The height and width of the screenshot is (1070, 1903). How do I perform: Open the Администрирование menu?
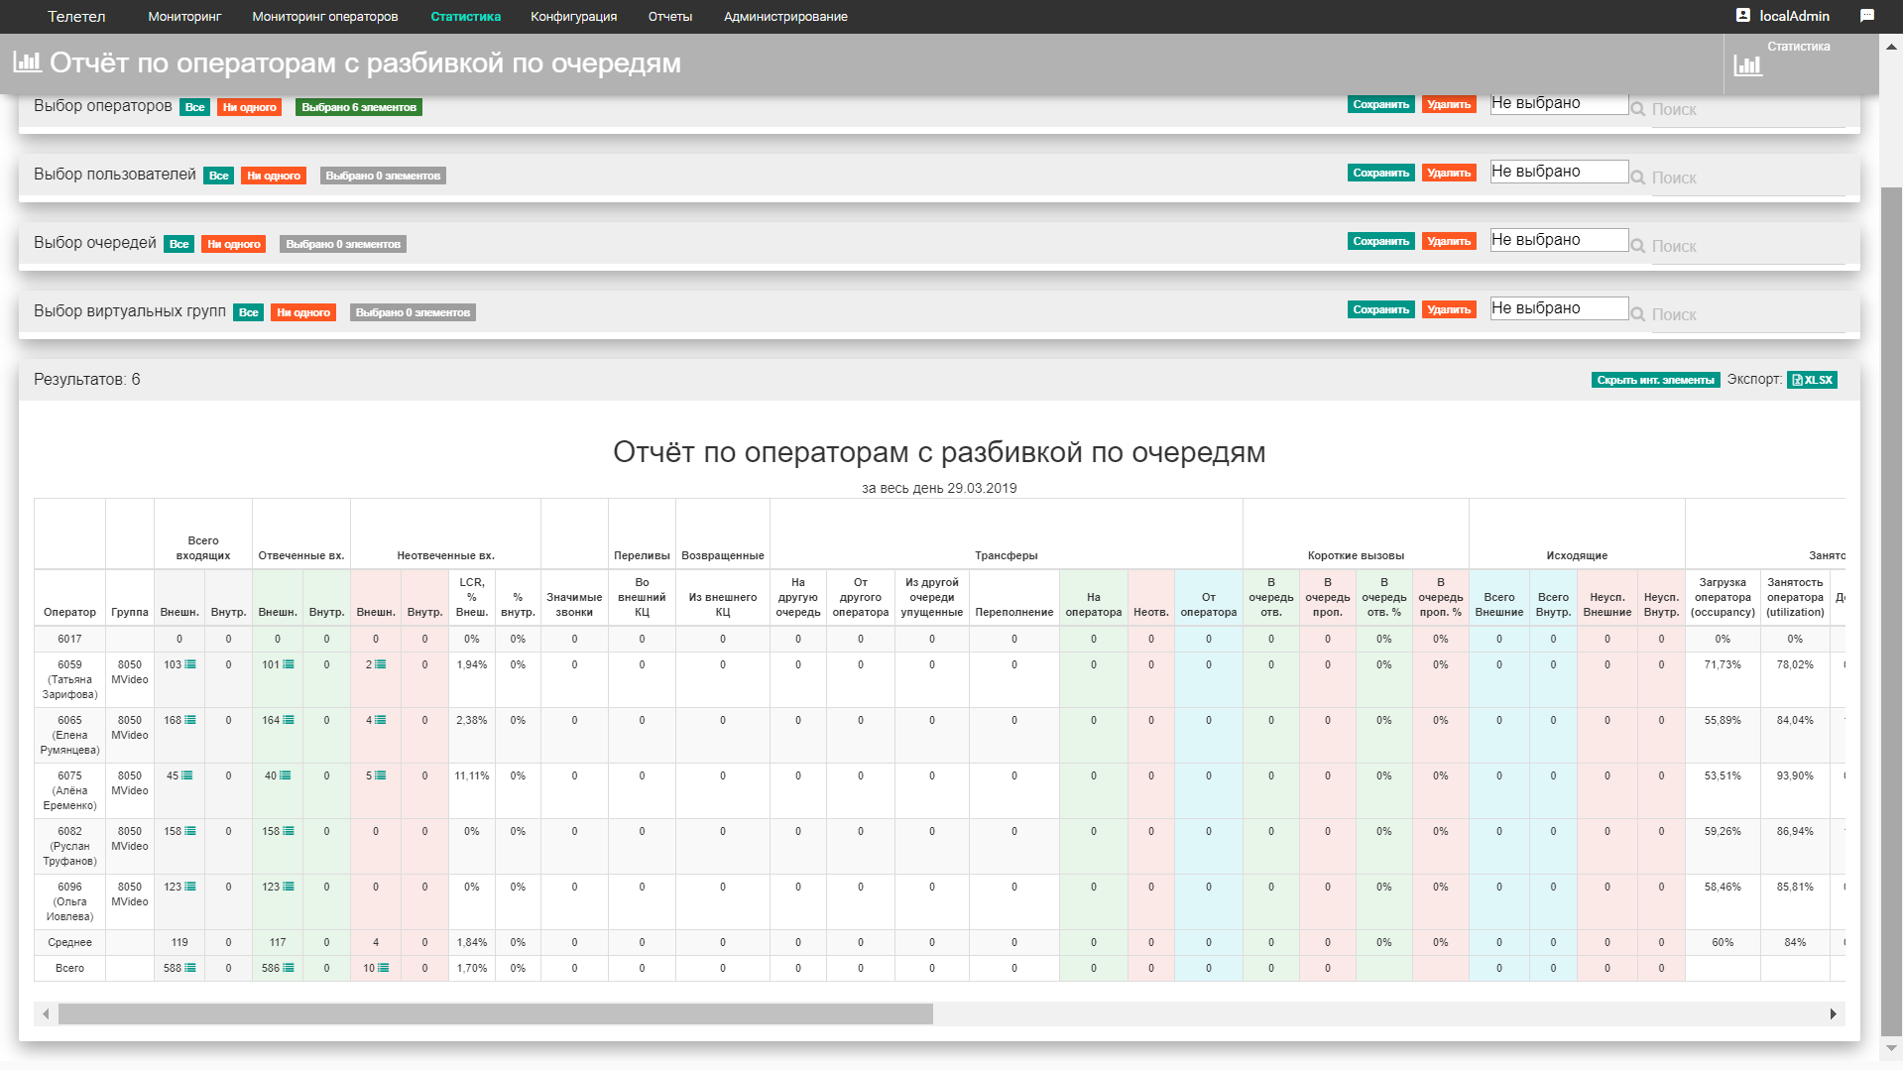(785, 17)
